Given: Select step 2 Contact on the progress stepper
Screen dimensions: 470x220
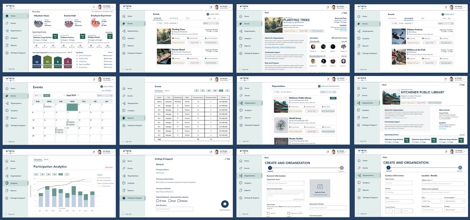Looking at the screenshot, I should coord(341,168).
